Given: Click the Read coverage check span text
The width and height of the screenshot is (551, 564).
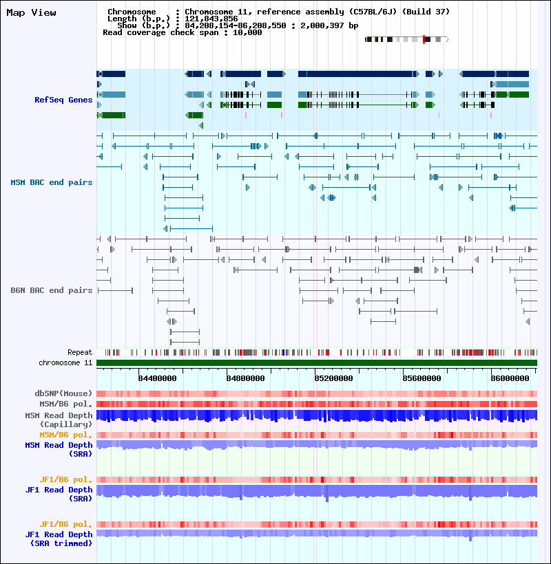Looking at the screenshot, I should [x=183, y=32].
